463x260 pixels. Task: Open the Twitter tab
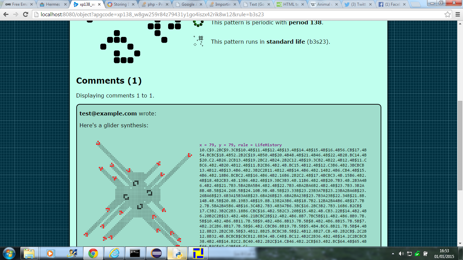[x=358, y=4]
